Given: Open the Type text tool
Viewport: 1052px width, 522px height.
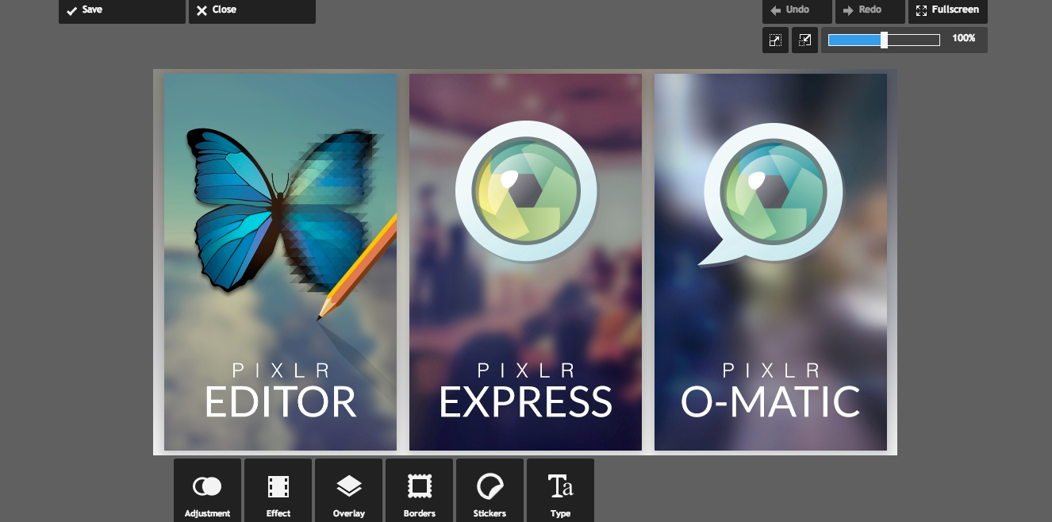Looking at the screenshot, I should [560, 490].
